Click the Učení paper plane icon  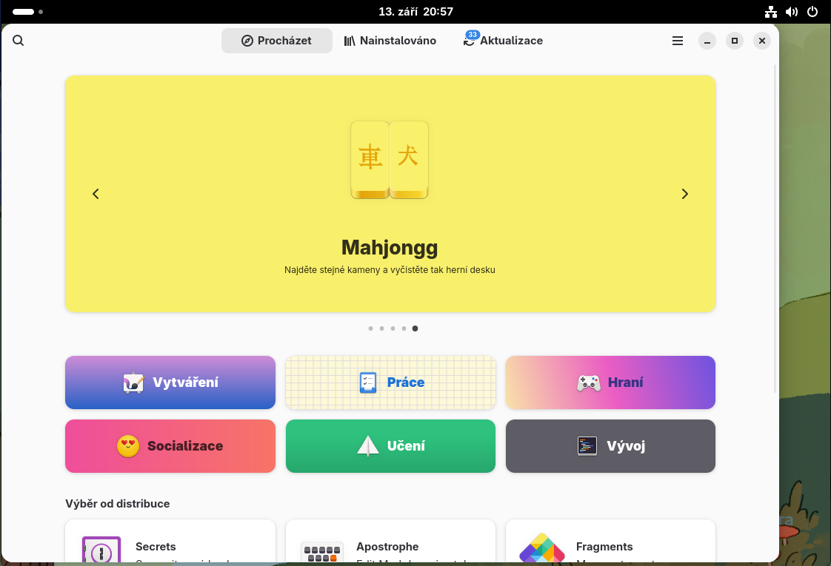(x=368, y=446)
